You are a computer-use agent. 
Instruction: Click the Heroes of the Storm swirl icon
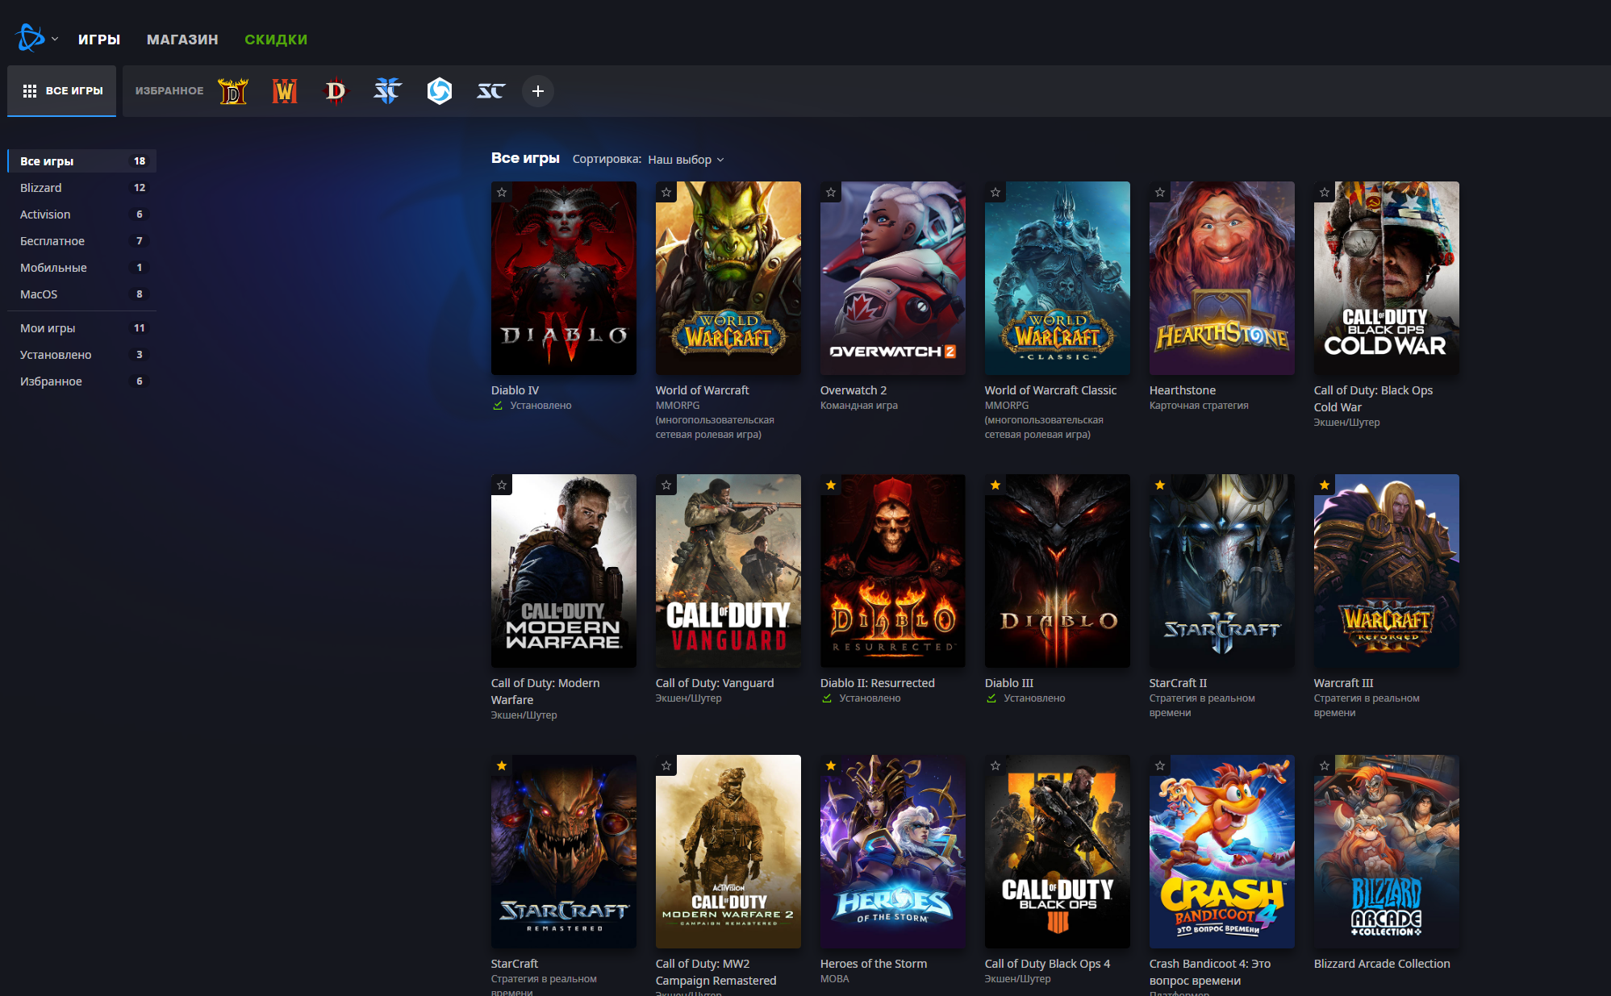pos(439,91)
